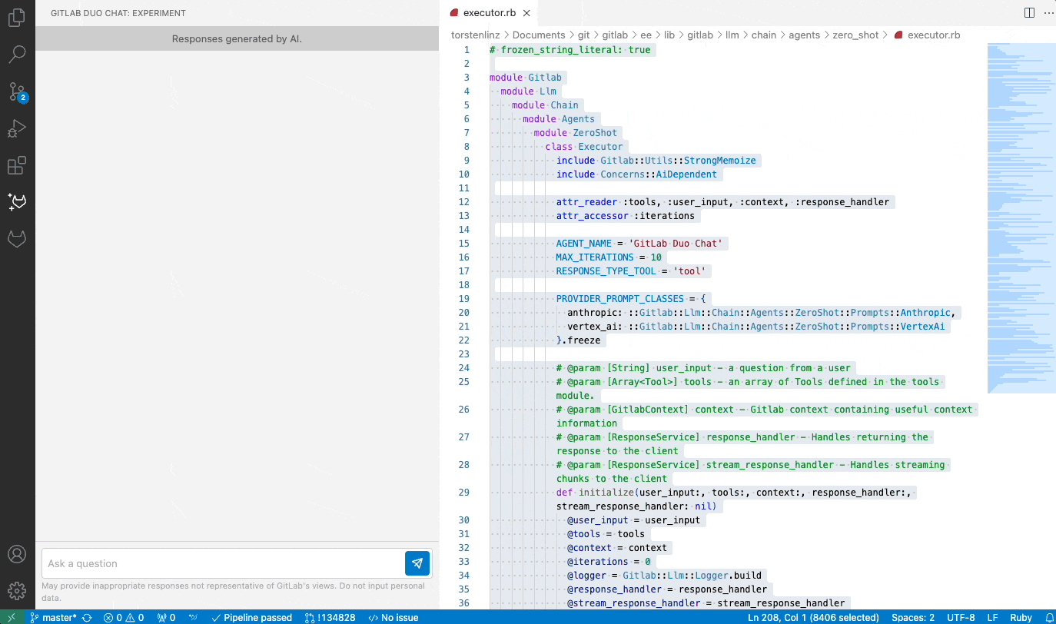Open the Search sidebar icon
Screen dimensions: 1056x624
[x=17, y=54]
